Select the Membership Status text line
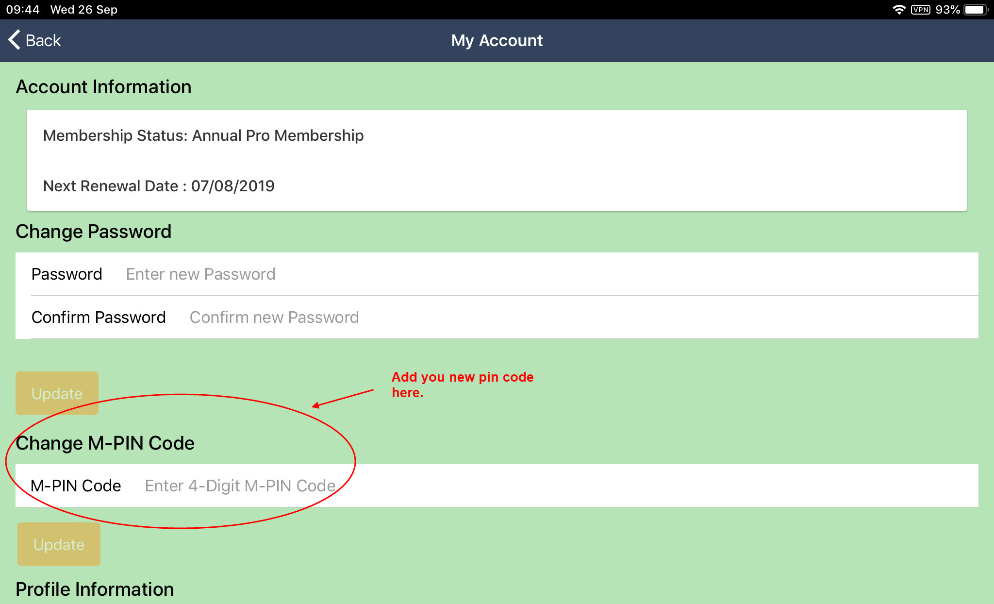The height and width of the screenshot is (604, 994). pos(203,135)
